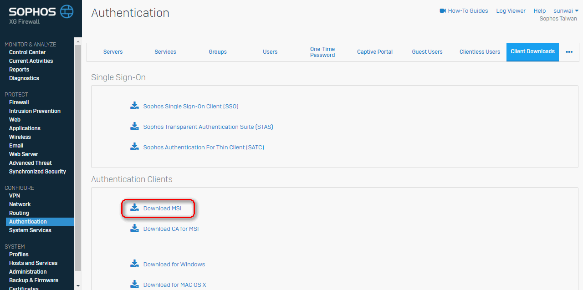Open Administration in the sidebar
Image resolution: width=583 pixels, height=290 pixels.
pos(28,272)
